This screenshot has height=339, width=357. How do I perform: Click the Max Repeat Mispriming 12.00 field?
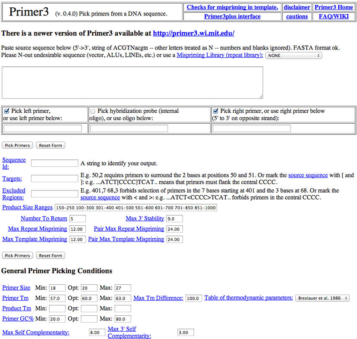tap(78, 229)
